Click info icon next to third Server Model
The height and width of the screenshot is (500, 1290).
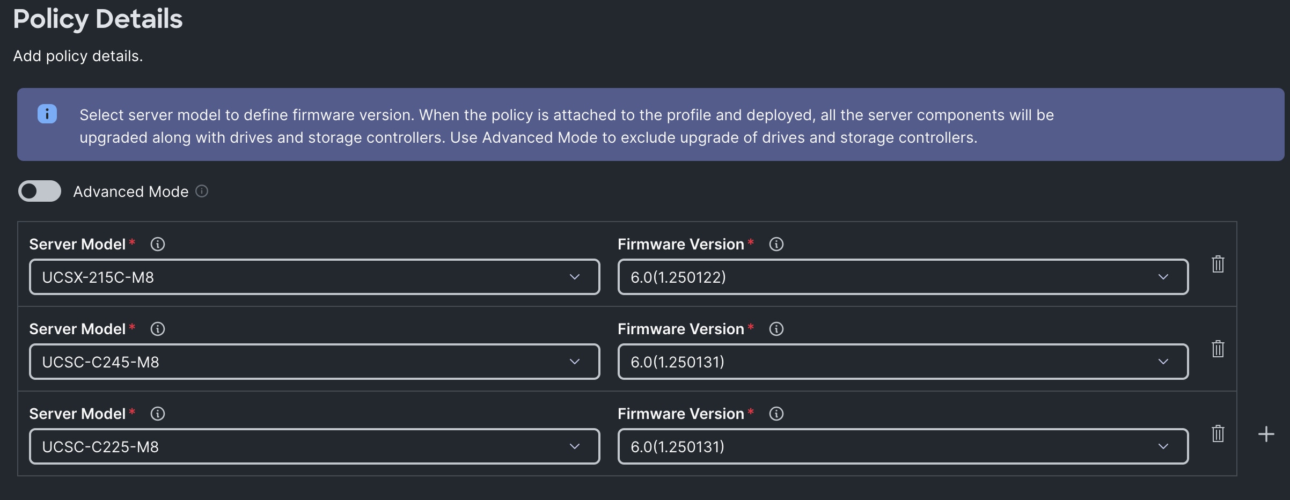click(x=157, y=414)
